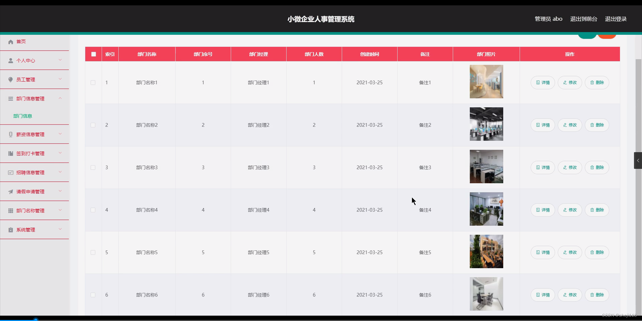The height and width of the screenshot is (321, 642).
Task: Click 详情 button on row 2
Action: [542, 125]
